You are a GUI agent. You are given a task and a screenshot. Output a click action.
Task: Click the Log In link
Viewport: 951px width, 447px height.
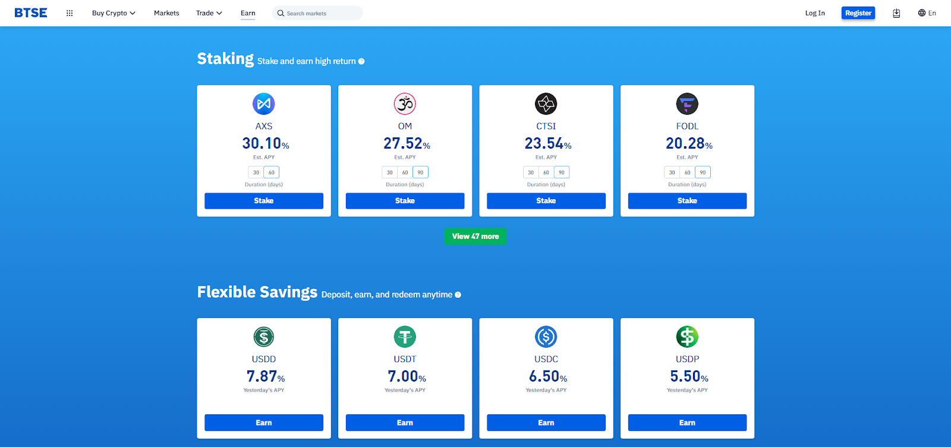coord(815,13)
